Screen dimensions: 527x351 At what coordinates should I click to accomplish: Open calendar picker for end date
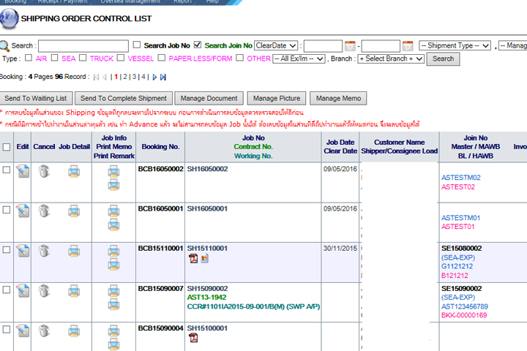[408, 45]
